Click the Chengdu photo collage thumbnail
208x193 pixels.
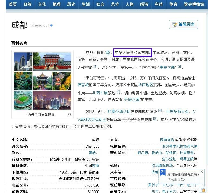[x=42, y=81]
